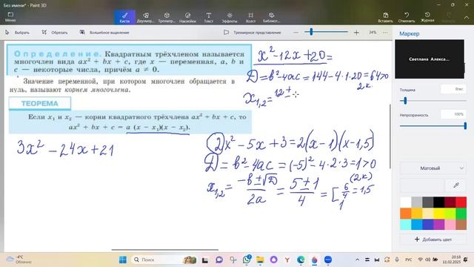
Task: Click the Светлана Алекса... video thumbnail
Action: (x=430, y=59)
